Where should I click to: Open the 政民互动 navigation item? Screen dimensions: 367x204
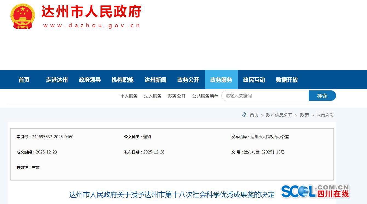(x=254, y=80)
